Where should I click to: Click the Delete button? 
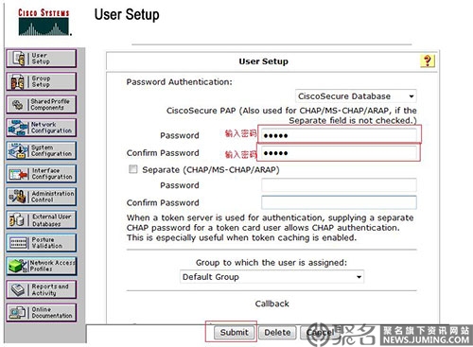pyautogui.click(x=277, y=332)
